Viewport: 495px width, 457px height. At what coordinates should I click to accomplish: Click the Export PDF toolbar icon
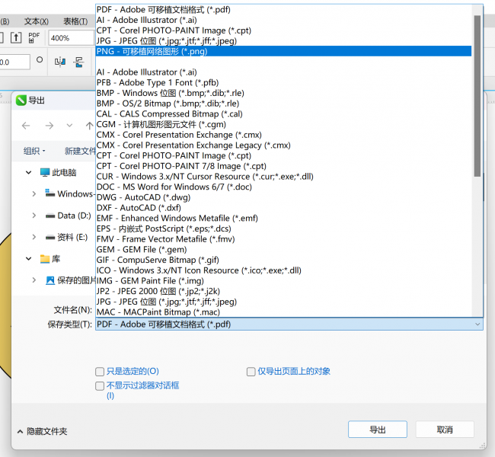34,37
